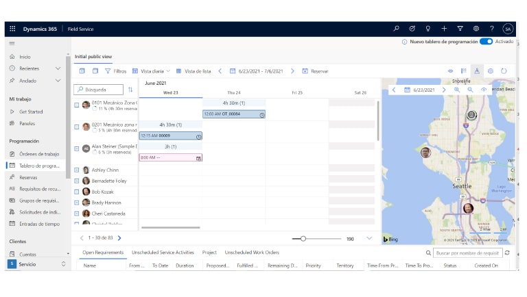Open the Initial public view tab

[x=93, y=57]
